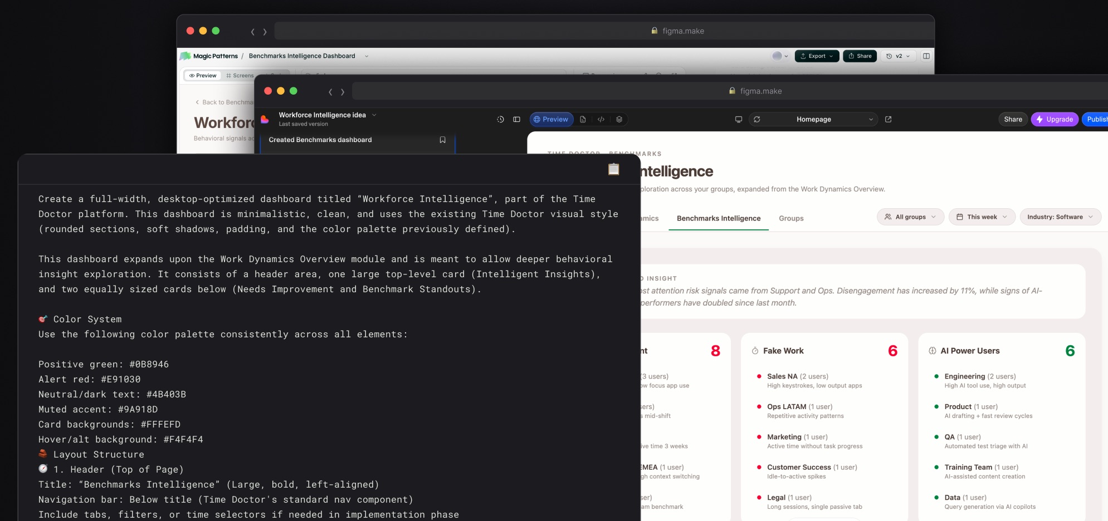Toggle the sidebar panel icon beside history
The height and width of the screenshot is (521, 1108).
point(516,119)
